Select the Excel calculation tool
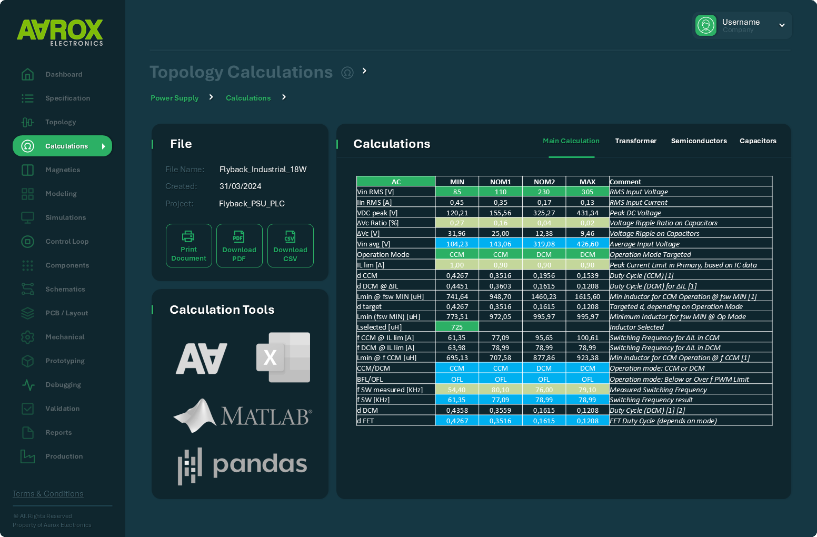Image resolution: width=817 pixels, height=537 pixels. (x=283, y=357)
